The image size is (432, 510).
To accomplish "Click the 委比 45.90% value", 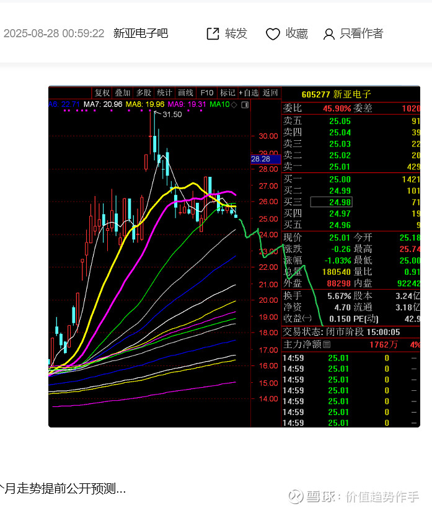I will tap(337, 109).
